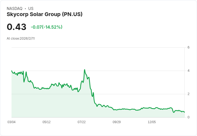Screen dimensions: 197x136
Task: Click the dot separator between NASDAQ and US
Action: tap(25, 9)
